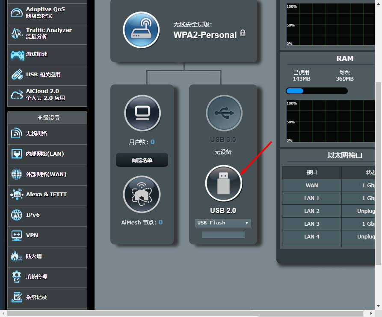Screen dimensions: 382x317
Task: Click the client computer circle icon
Action: [142, 113]
